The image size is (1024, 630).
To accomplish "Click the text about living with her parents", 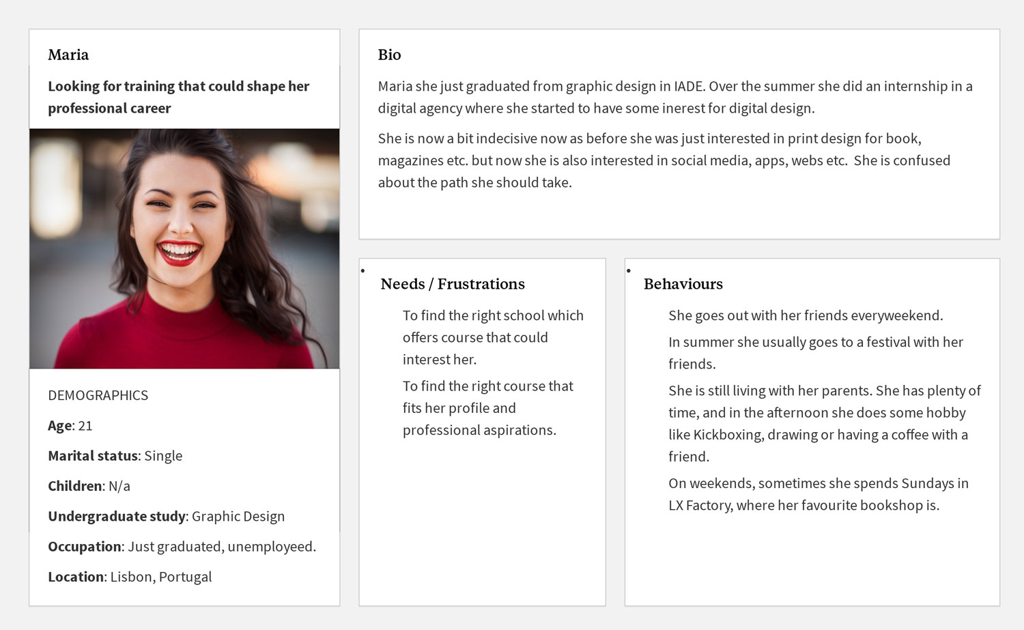I will point(825,423).
